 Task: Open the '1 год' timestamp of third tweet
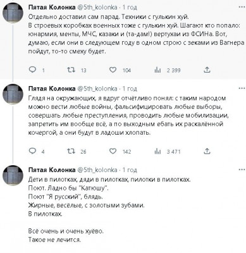(x=130, y=170)
